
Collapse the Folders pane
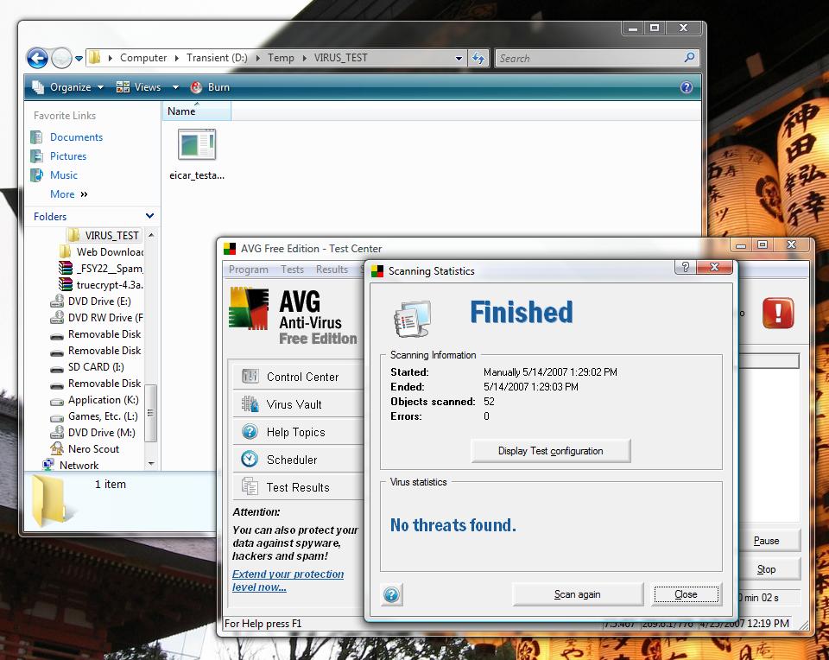tap(149, 216)
